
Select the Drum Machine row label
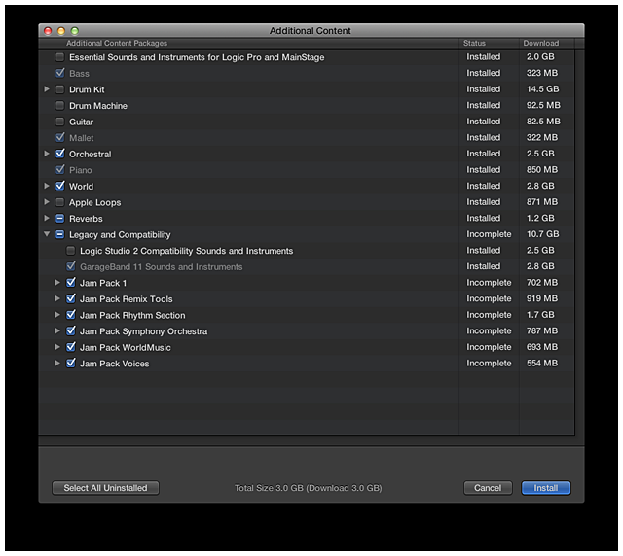(98, 106)
